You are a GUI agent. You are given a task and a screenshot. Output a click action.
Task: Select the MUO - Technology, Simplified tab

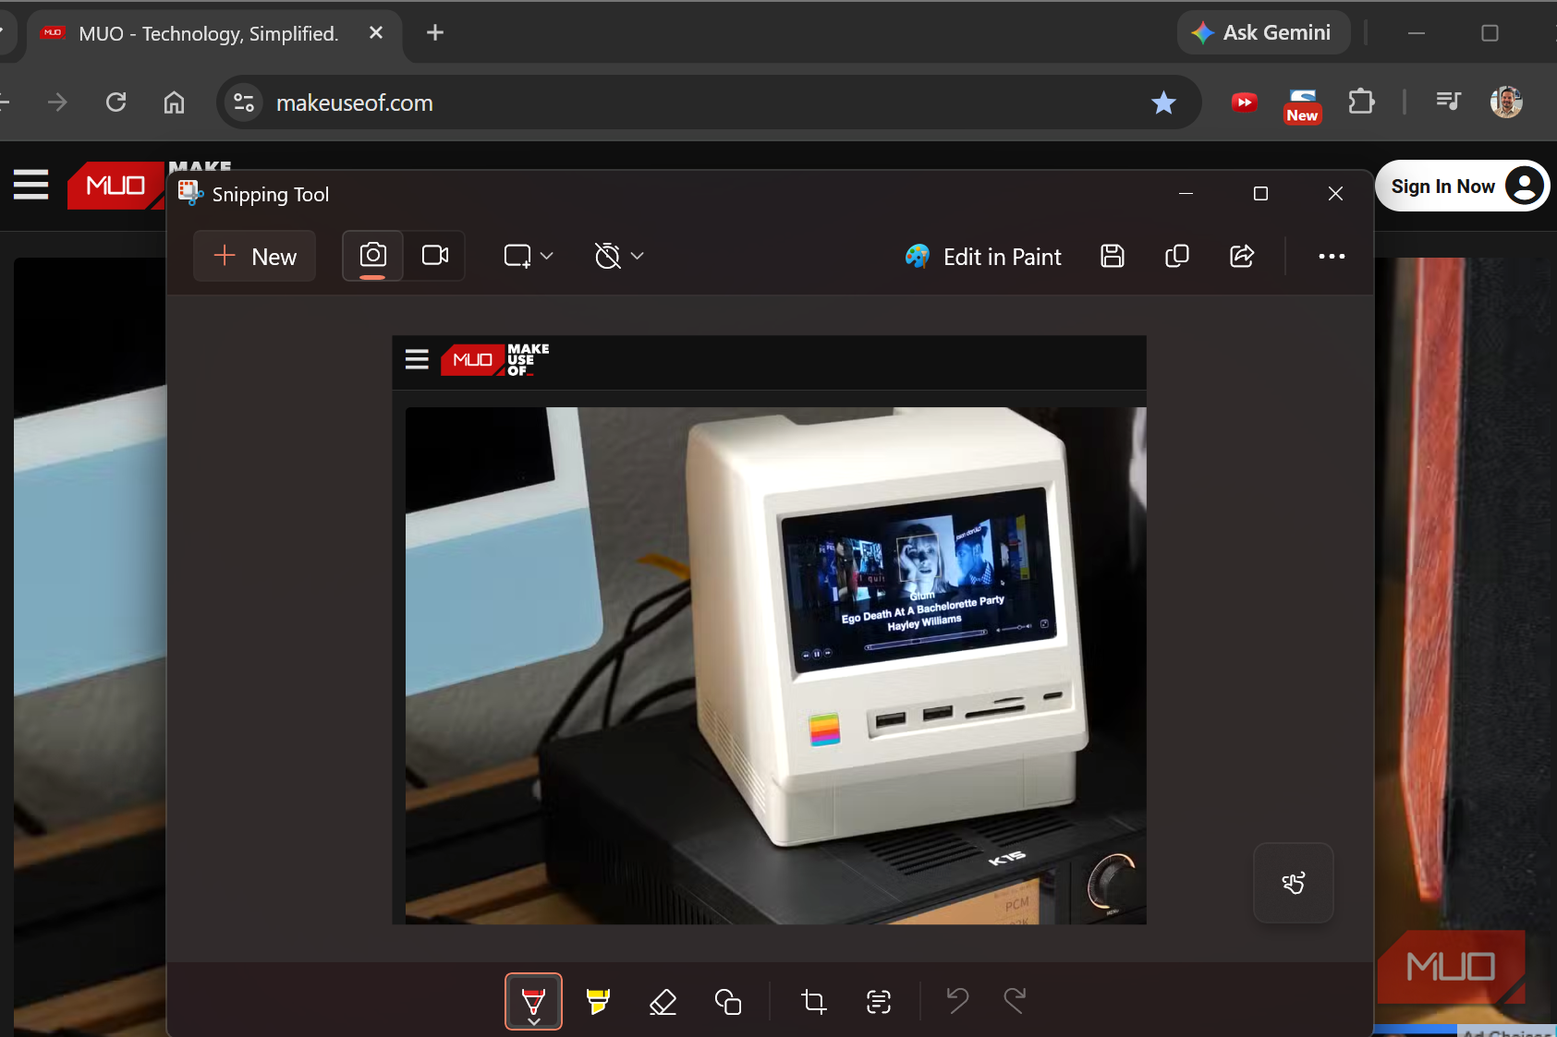tap(208, 33)
